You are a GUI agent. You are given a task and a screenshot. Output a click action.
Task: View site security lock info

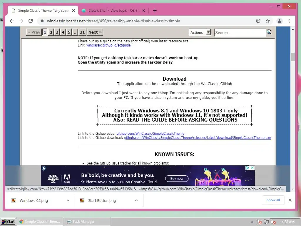coord(42,21)
